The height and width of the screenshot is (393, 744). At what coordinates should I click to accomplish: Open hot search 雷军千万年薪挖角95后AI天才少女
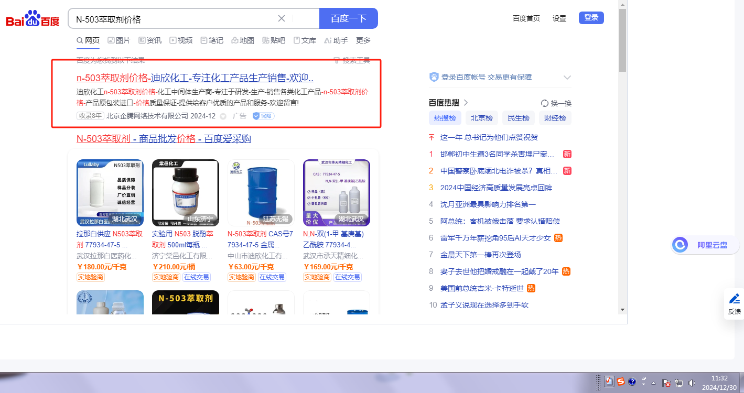(495, 238)
